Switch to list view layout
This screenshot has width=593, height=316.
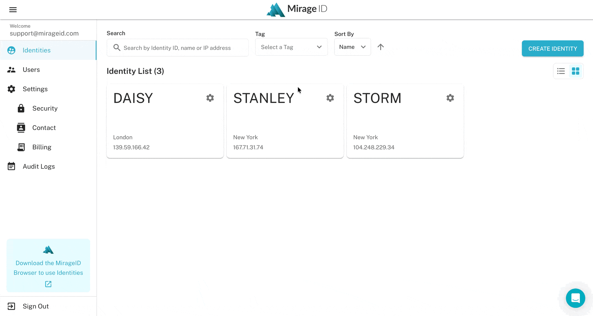pos(561,71)
